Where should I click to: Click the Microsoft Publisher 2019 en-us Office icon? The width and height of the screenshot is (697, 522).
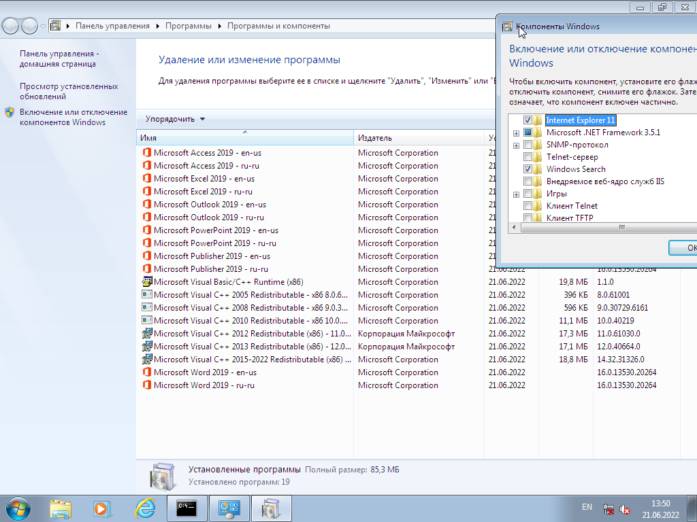(x=147, y=256)
